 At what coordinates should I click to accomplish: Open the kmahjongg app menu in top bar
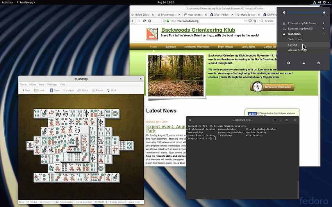26,2
